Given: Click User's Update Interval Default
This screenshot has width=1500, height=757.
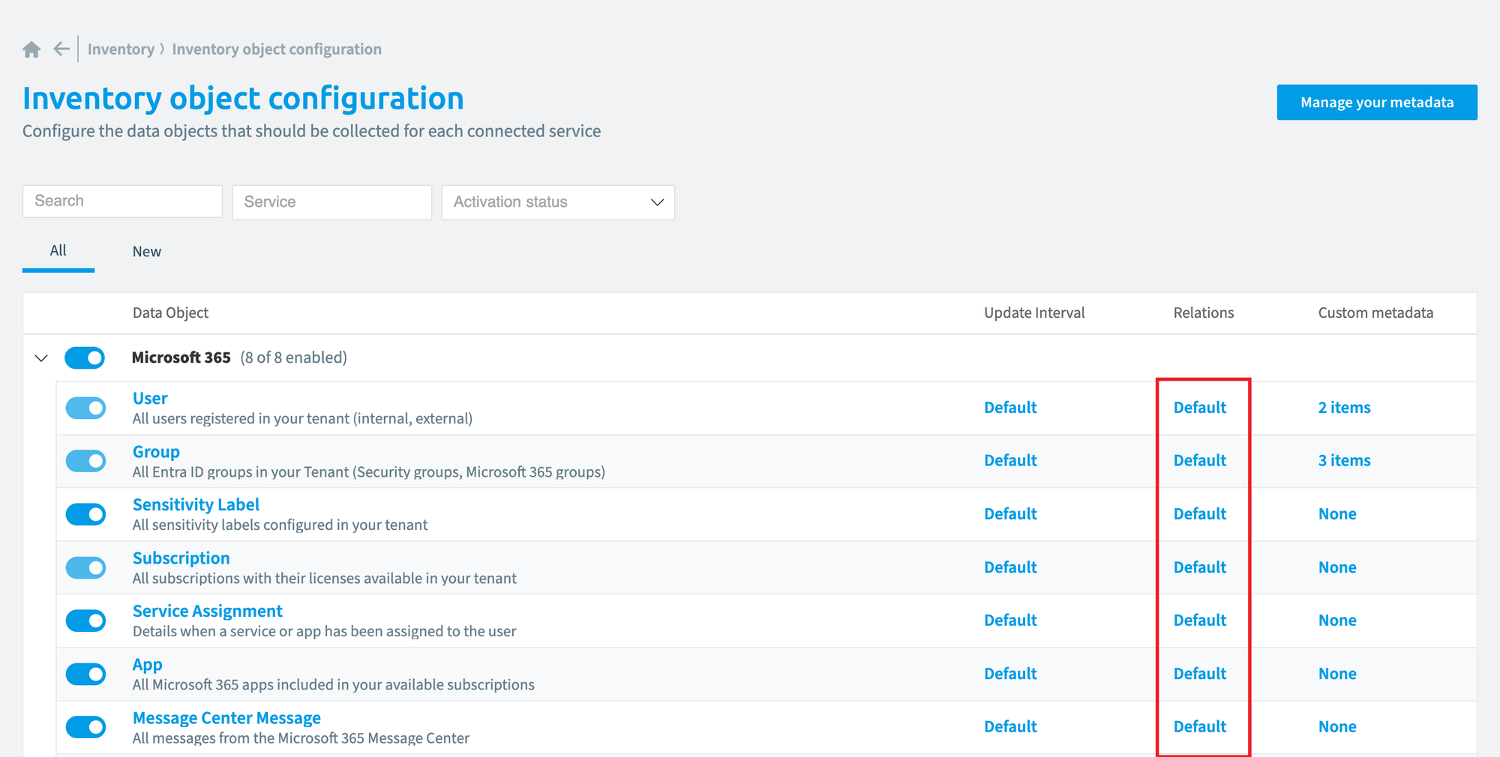Looking at the screenshot, I should coord(1010,408).
